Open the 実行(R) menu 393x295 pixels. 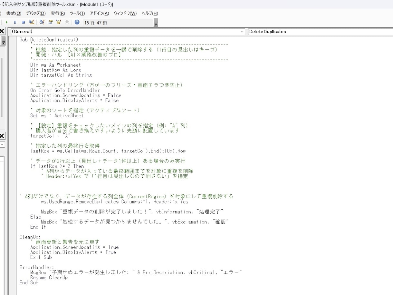pos(58,13)
